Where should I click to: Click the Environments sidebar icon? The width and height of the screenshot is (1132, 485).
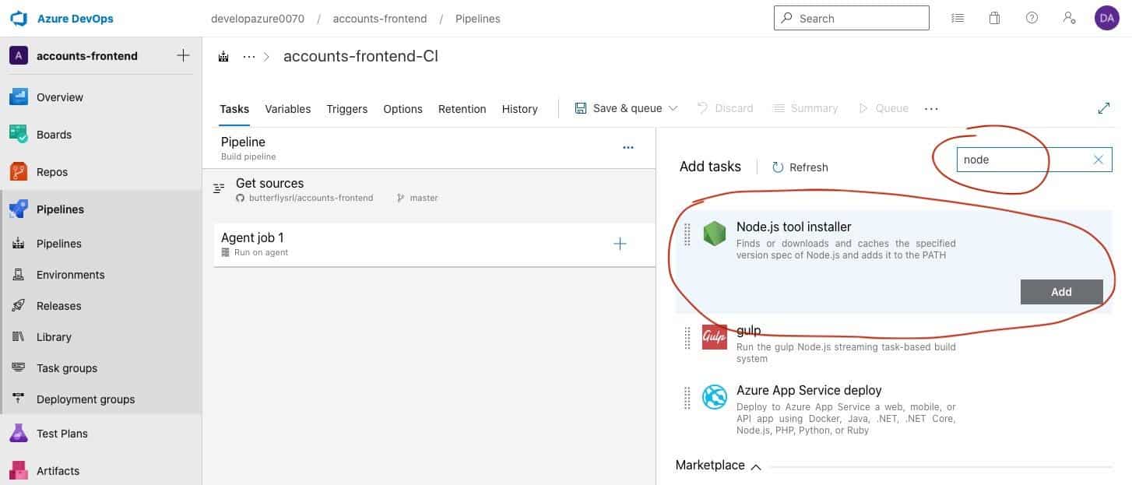pyautogui.click(x=19, y=275)
